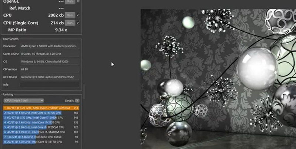Select the Intel Xeon CPU X5650 ranking row

tap(41, 136)
